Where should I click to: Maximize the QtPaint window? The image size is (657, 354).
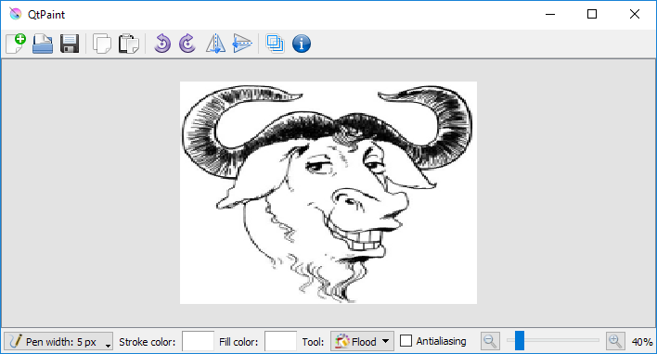tap(592, 14)
